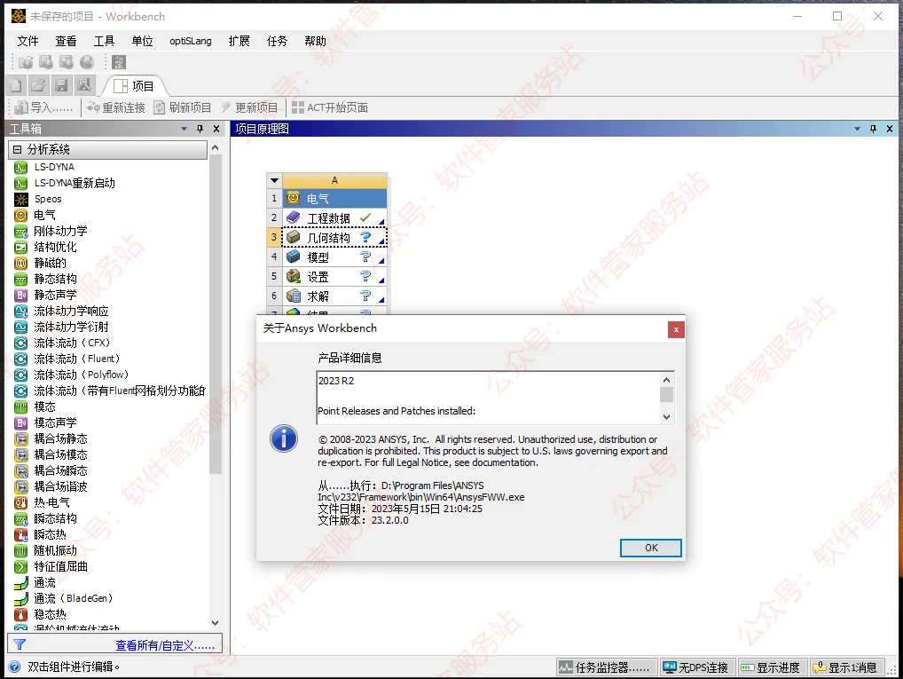
Task: Click the product details scroll down arrow
Action: tap(666, 417)
